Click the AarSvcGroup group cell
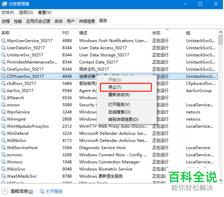Image resolution: width=224 pixels, height=197 pixels. [x=199, y=90]
